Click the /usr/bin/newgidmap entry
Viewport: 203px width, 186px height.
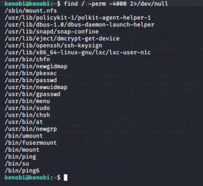pos(36,66)
